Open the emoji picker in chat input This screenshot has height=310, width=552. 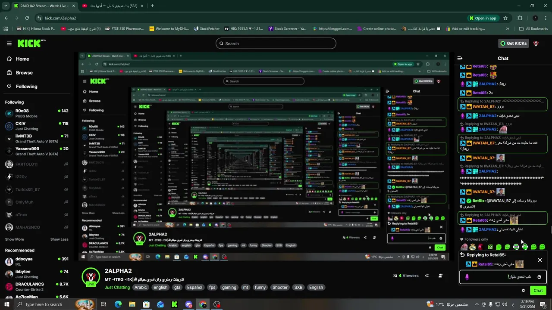[x=539, y=277]
